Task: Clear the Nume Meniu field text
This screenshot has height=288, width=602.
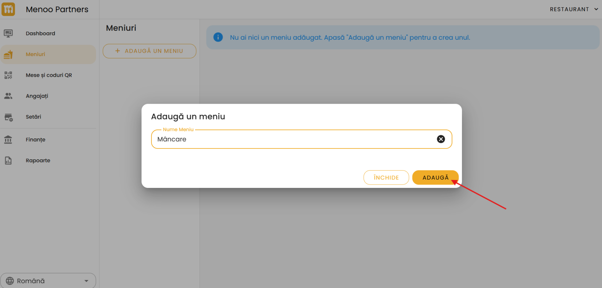Action: coord(441,139)
